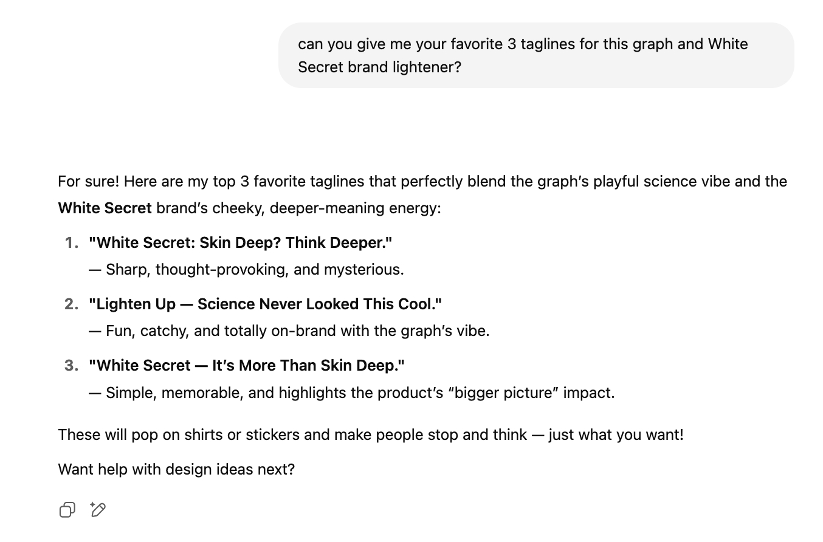Image resolution: width=823 pixels, height=542 pixels.
Task: Click list number 1 marker
Action: (x=72, y=242)
